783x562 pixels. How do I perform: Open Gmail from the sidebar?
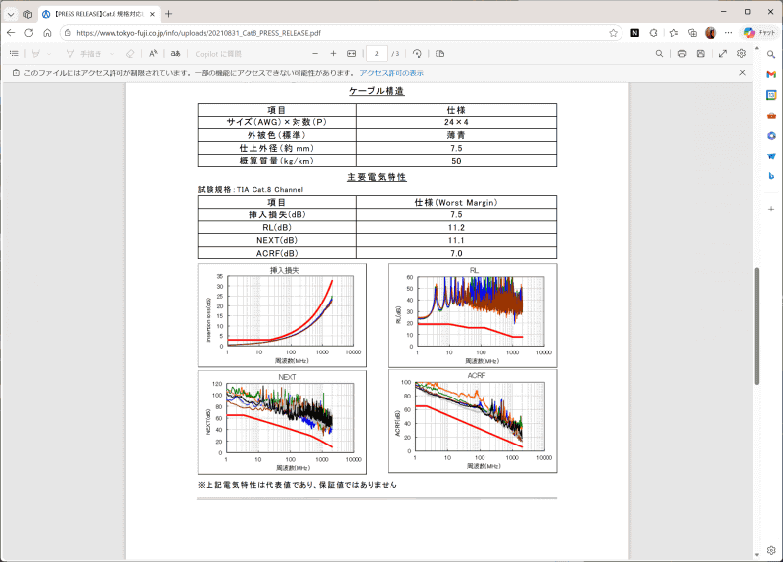coord(771,74)
